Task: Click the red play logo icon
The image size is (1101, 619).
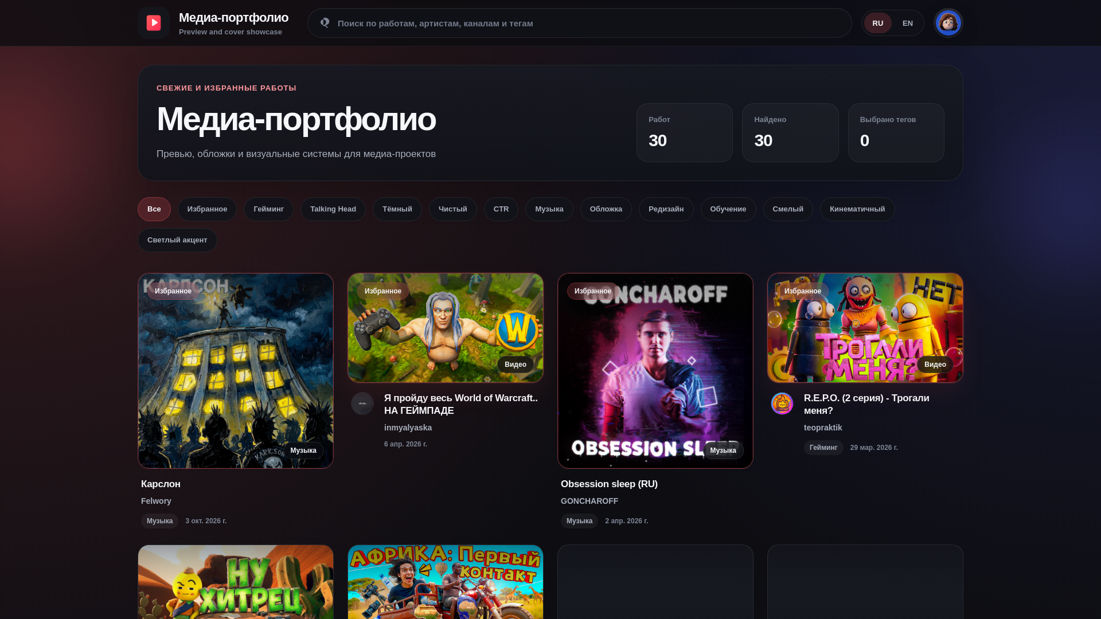Action: (154, 23)
